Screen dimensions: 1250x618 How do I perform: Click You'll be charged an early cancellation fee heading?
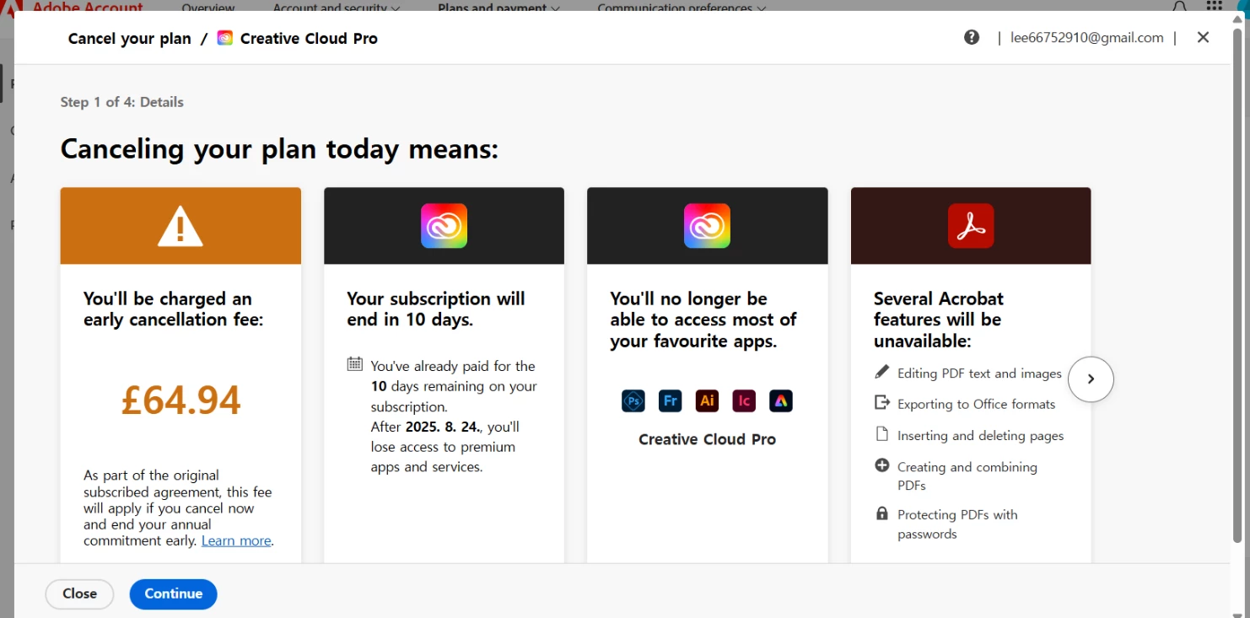(173, 309)
